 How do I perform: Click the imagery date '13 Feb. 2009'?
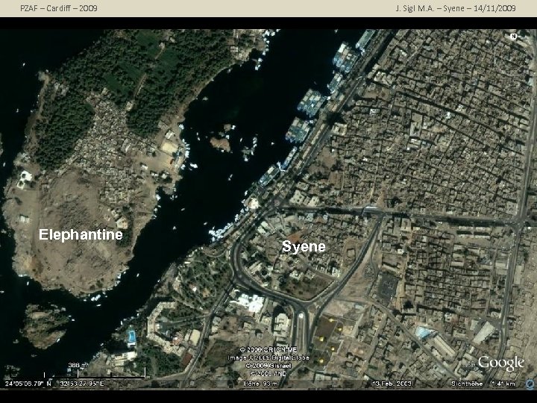pos(392,384)
